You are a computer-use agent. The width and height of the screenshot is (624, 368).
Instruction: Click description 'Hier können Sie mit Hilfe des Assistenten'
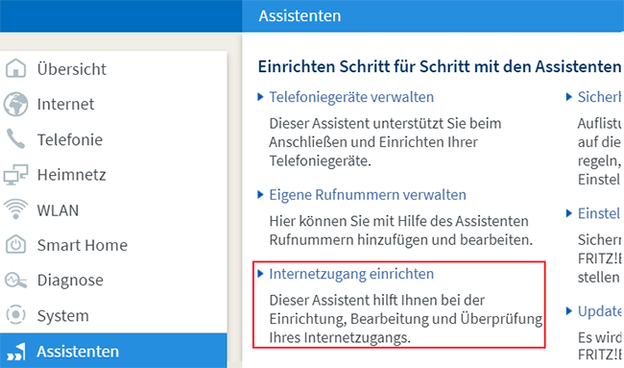coord(398,221)
